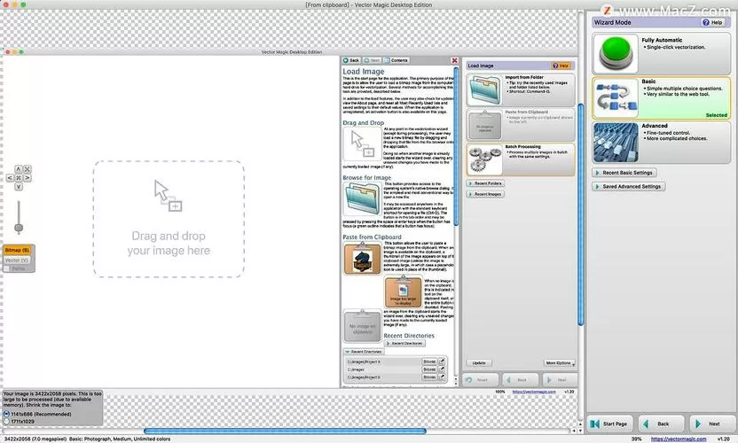Choose Fully Automatic single-click vectorization

[x=662, y=54]
